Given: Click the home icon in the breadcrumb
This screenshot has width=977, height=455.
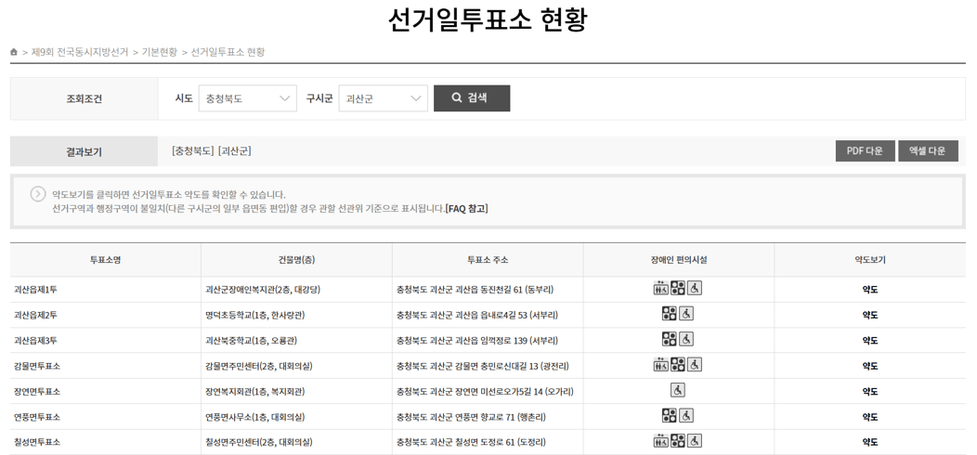Looking at the screenshot, I should click(14, 52).
